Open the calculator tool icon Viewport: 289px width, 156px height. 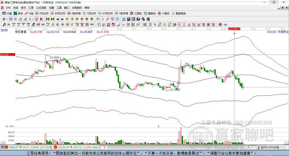tap(128, 19)
